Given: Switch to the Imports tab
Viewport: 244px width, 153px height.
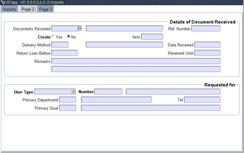Looking at the screenshot, I should tap(9, 9).
